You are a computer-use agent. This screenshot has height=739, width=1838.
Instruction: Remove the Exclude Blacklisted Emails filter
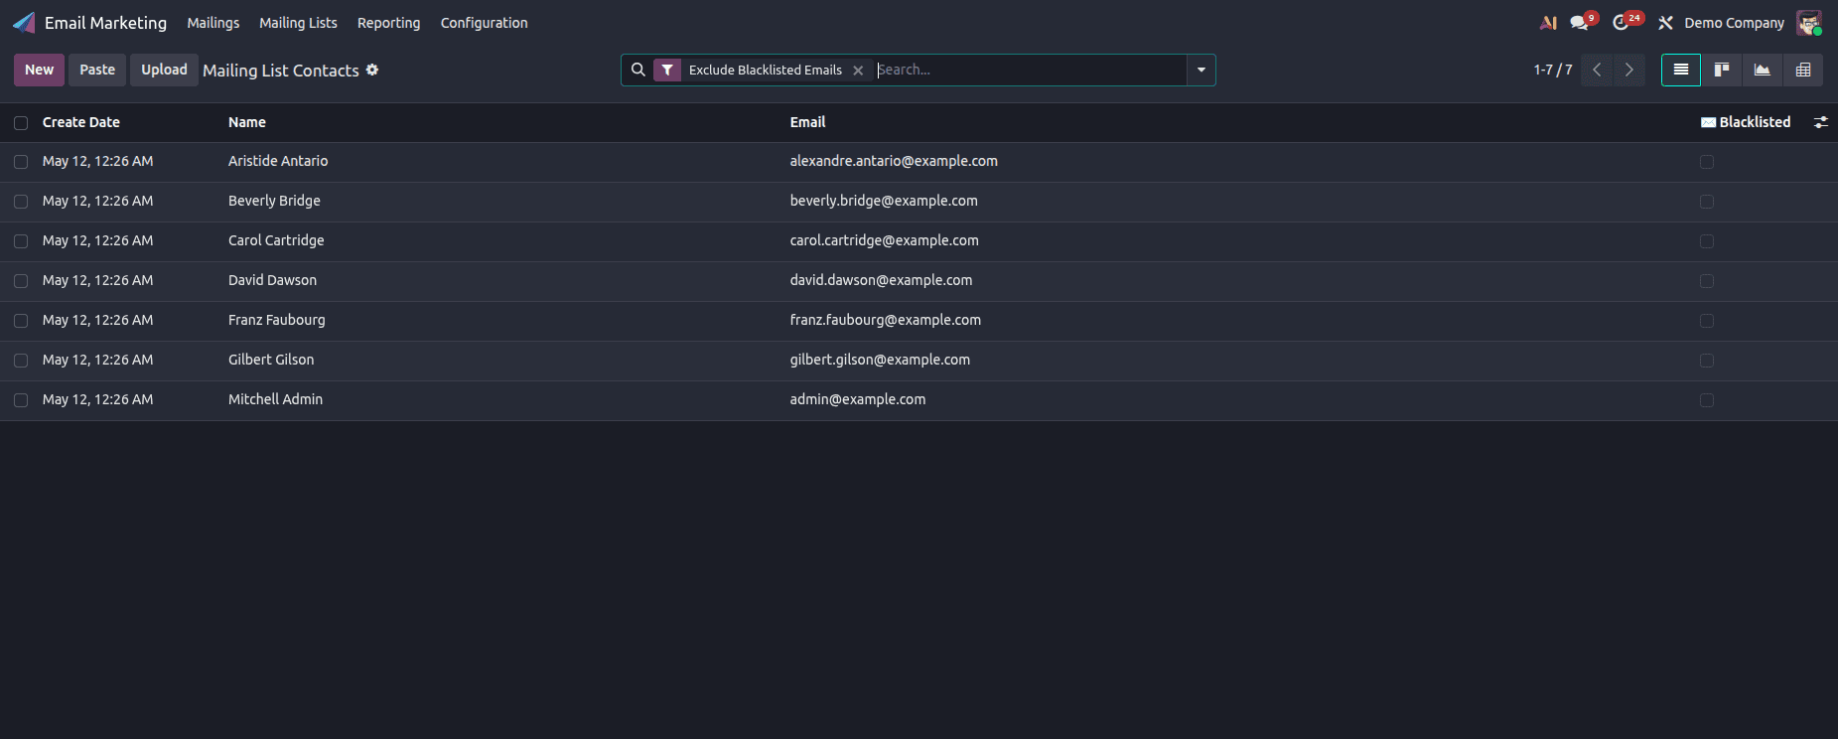pyautogui.click(x=858, y=71)
